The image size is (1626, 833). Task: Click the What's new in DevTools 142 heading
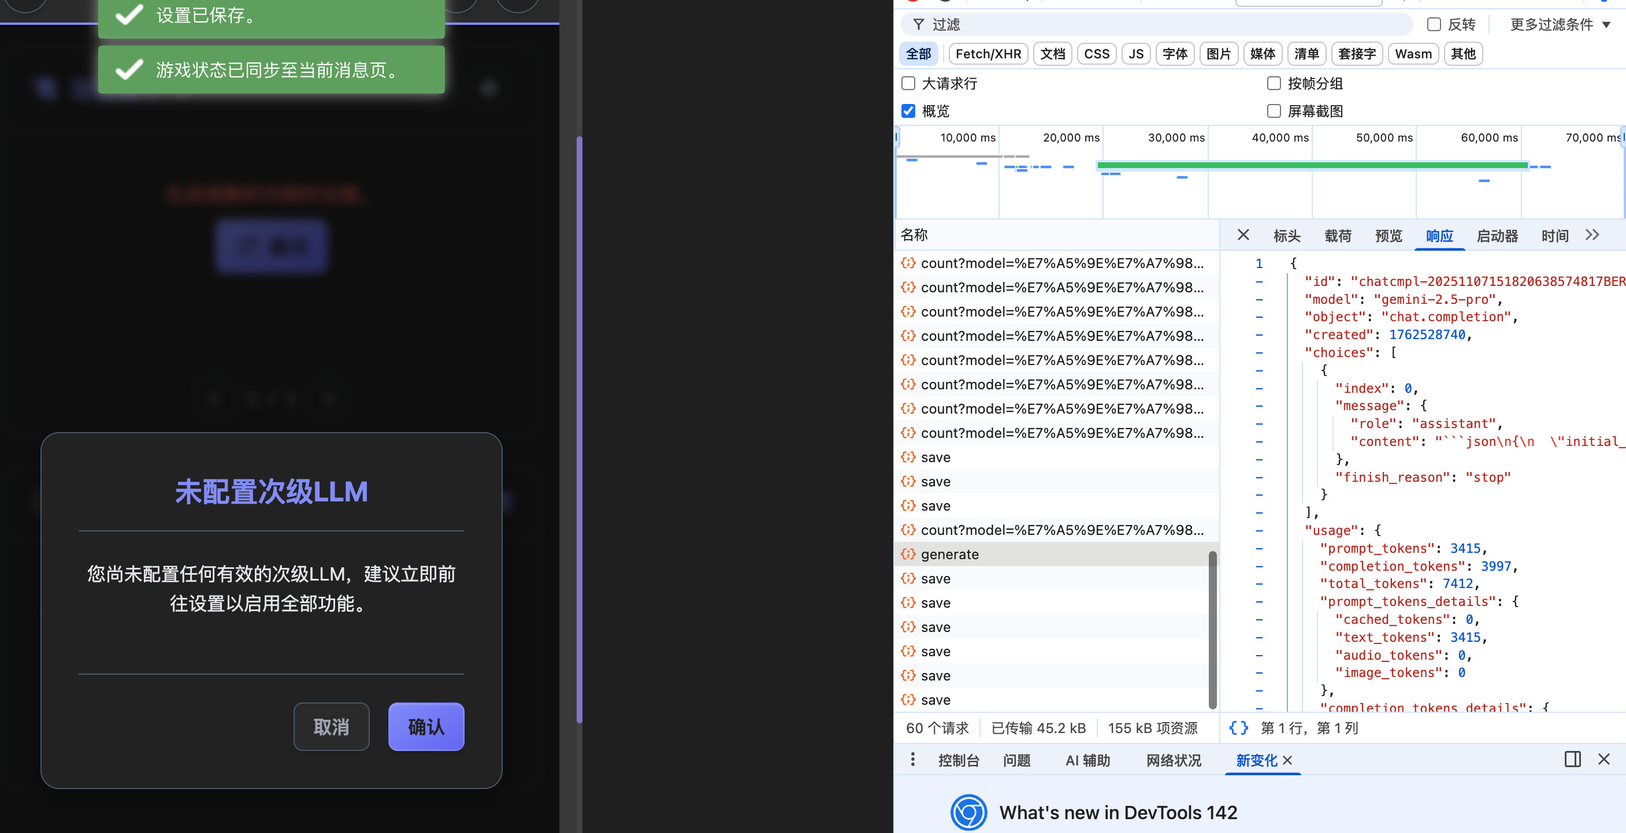point(1118,812)
